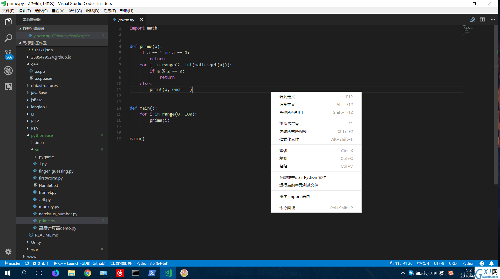500x279 pixels.
Task: Open the Debug view in activity bar
Action: tap(8, 70)
